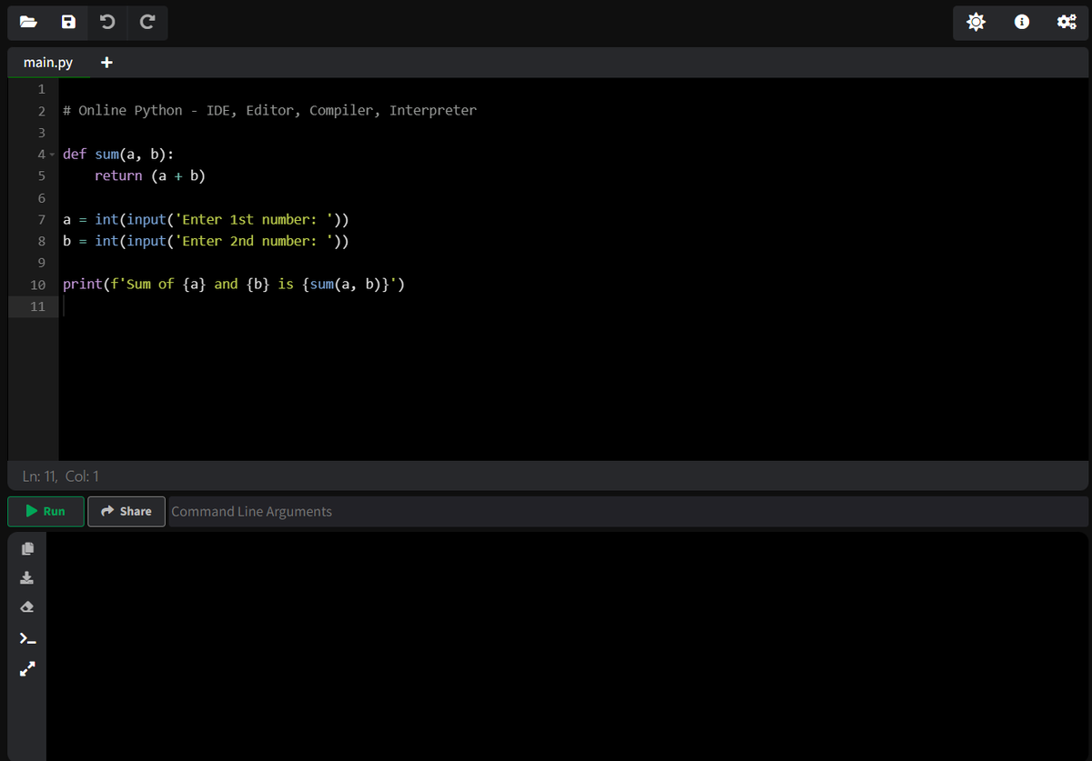Add a new file tab with plus

coord(106,63)
